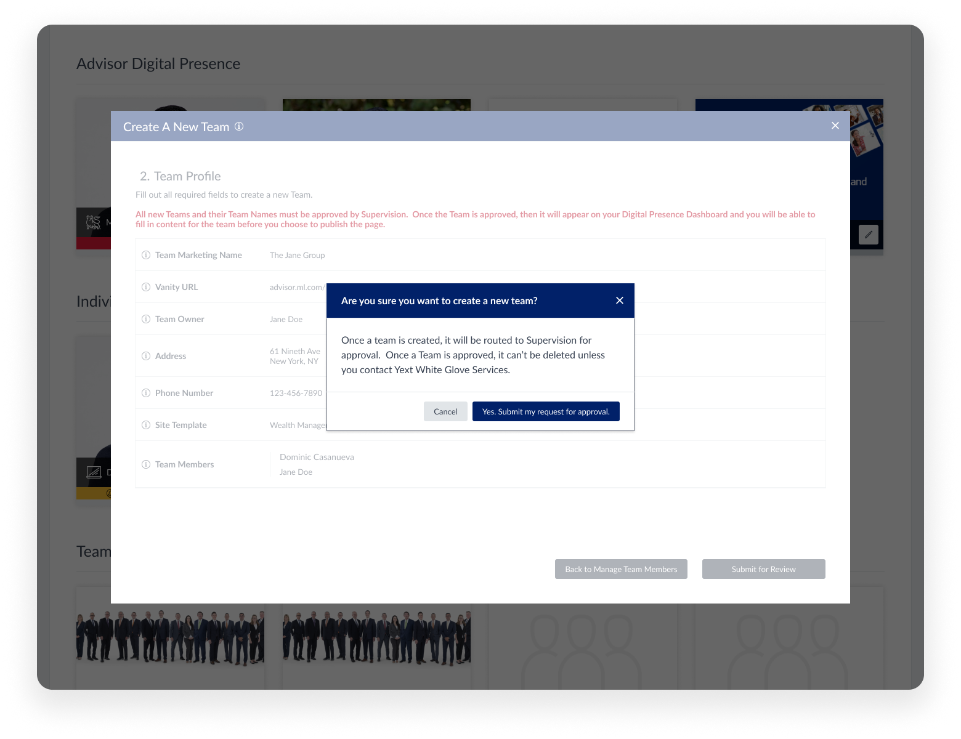
Task: Open the first team group photo thumbnail
Action: (x=170, y=637)
